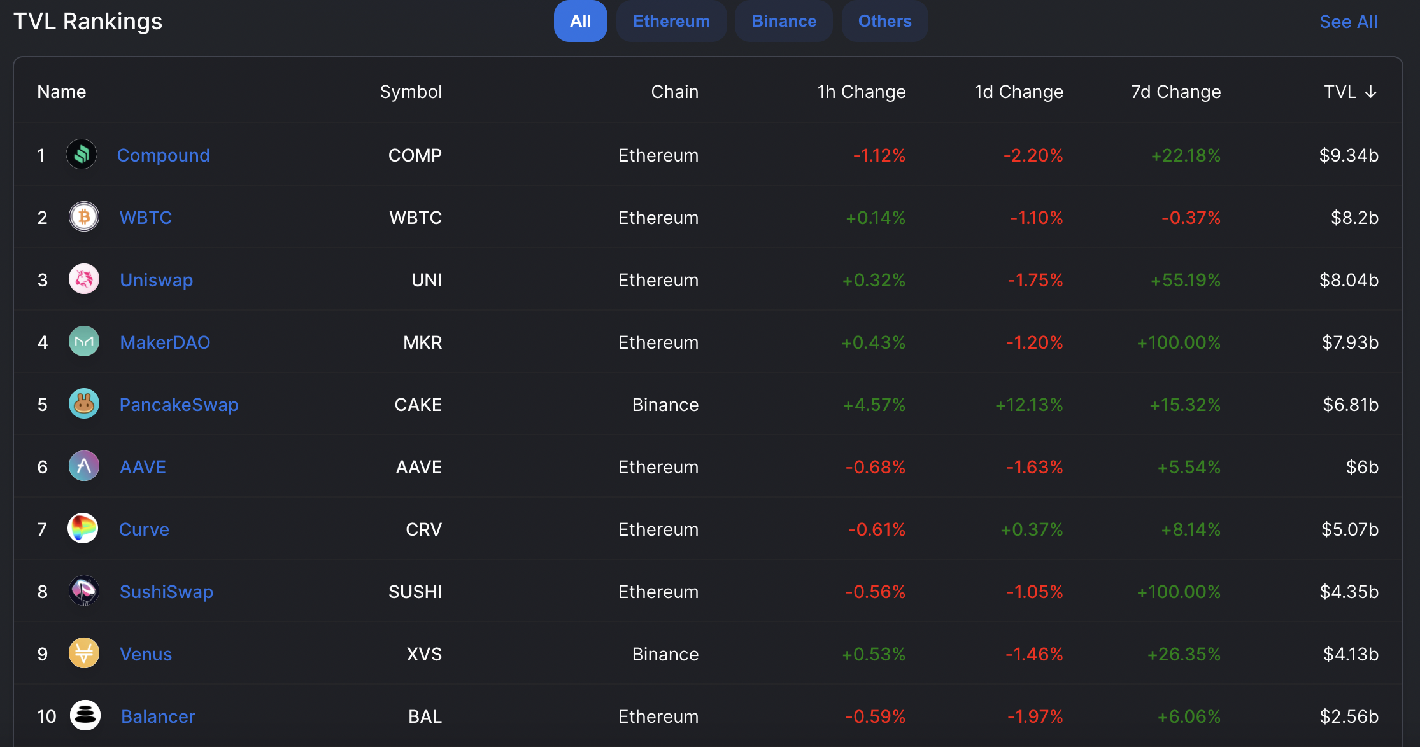
Task: Toggle TVL column sort arrow
Action: 1371,92
